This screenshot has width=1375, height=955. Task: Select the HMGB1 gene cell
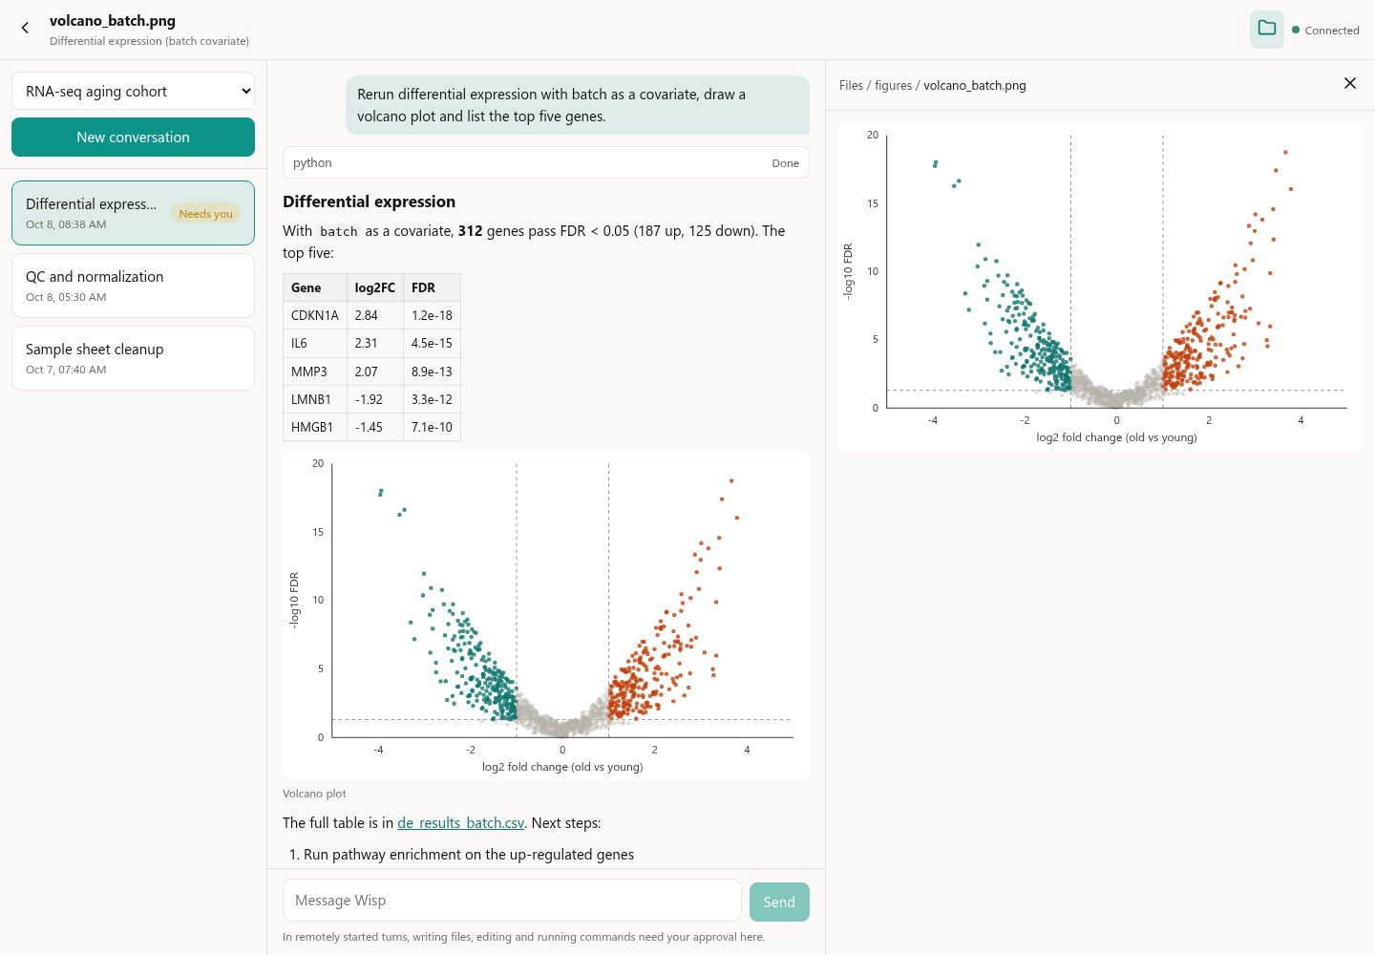315,427
